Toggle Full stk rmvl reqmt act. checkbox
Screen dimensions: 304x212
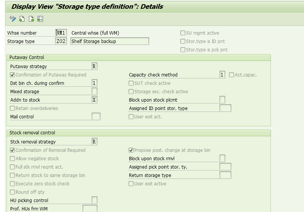point(13,167)
